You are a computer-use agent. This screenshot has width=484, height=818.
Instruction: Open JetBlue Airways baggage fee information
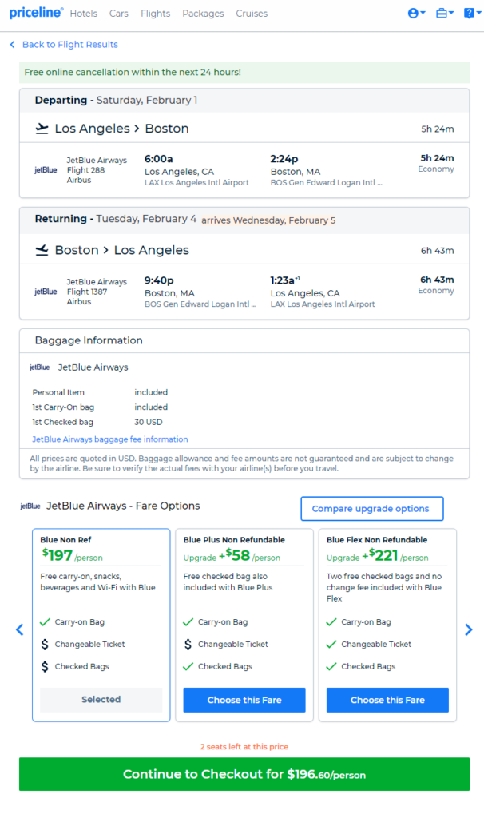point(110,439)
